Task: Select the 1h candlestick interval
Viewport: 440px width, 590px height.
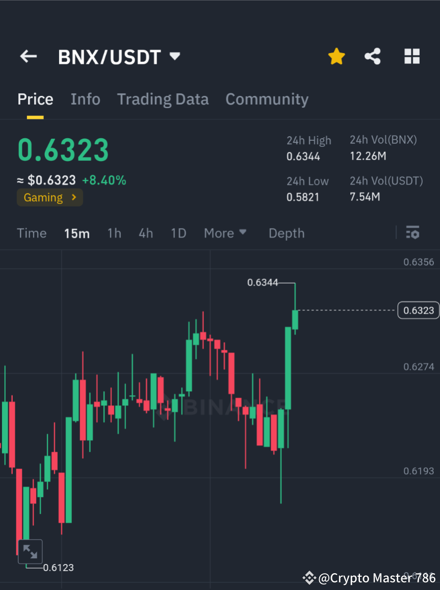Action: tap(114, 233)
